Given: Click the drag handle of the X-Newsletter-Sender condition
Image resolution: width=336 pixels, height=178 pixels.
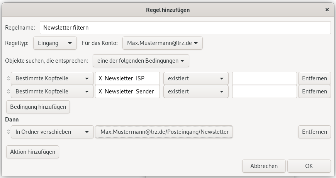Looking at the screenshot, I should (x=8, y=91).
